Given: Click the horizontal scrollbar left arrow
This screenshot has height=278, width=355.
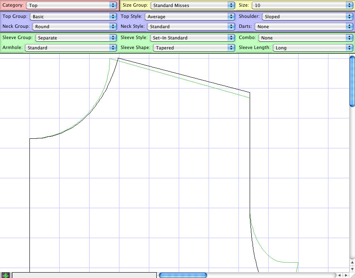Looking at the screenshot, I should [x=340, y=275].
